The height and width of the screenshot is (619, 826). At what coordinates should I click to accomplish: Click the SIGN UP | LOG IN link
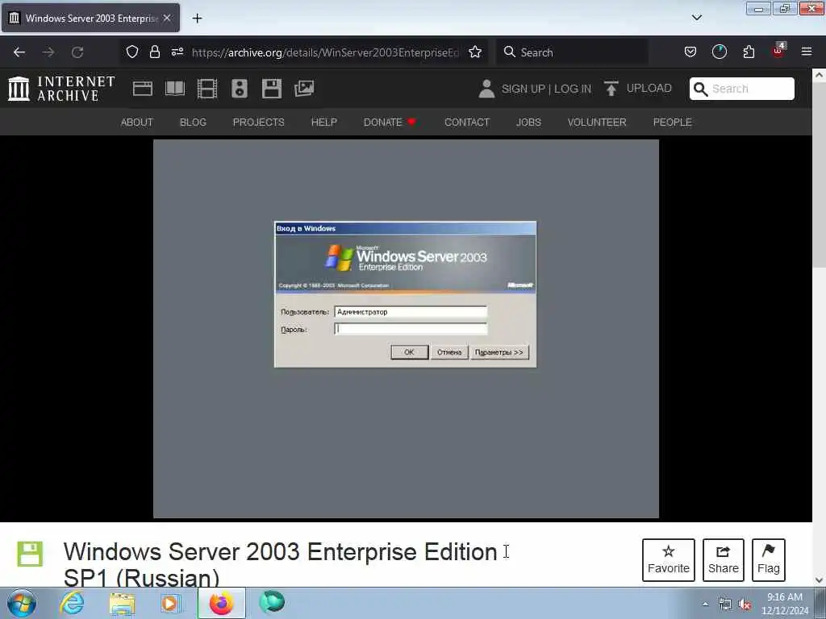tap(546, 89)
